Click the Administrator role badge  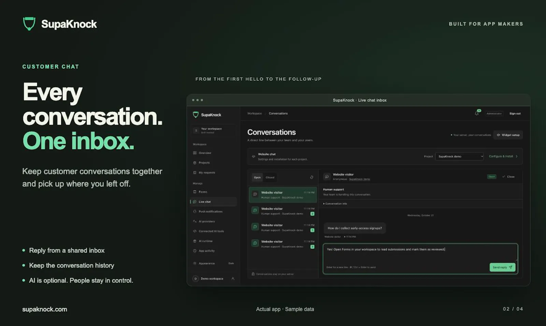click(494, 113)
